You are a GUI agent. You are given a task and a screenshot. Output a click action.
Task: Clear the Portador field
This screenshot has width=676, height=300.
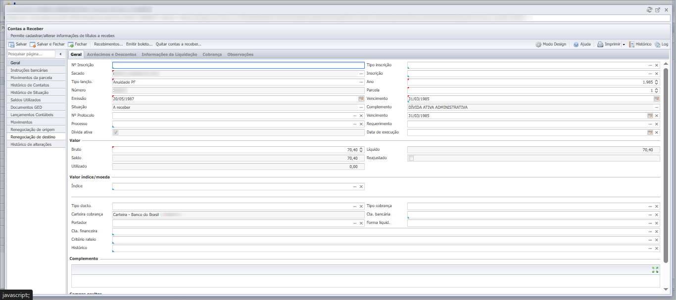[361, 223]
